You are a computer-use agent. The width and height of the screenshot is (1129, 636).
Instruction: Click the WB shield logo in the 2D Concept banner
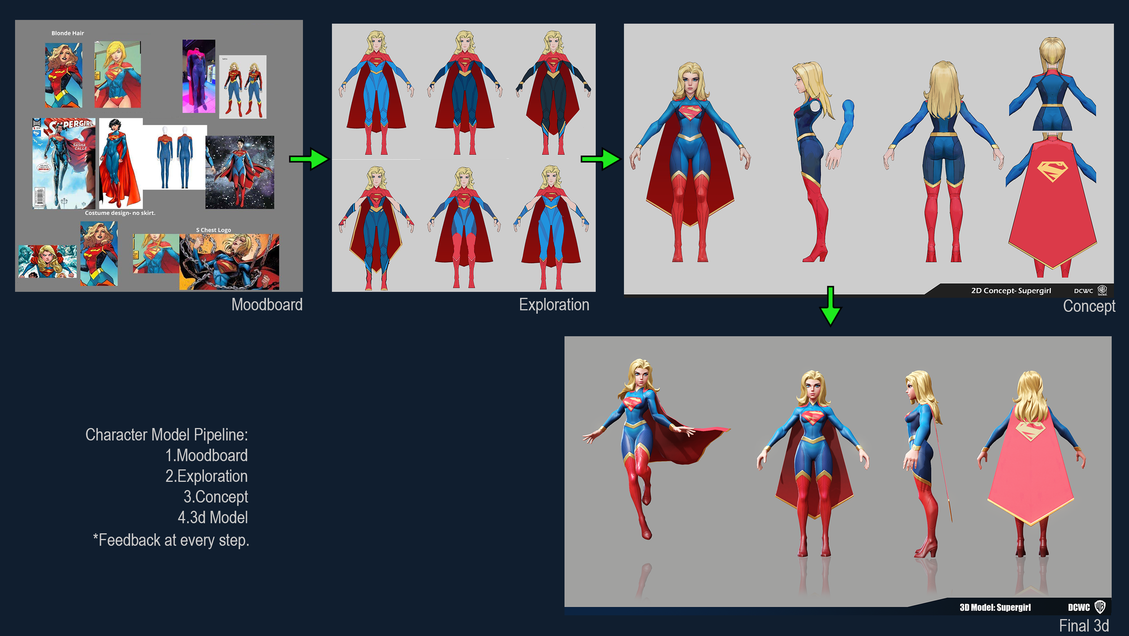pyautogui.click(x=1102, y=290)
